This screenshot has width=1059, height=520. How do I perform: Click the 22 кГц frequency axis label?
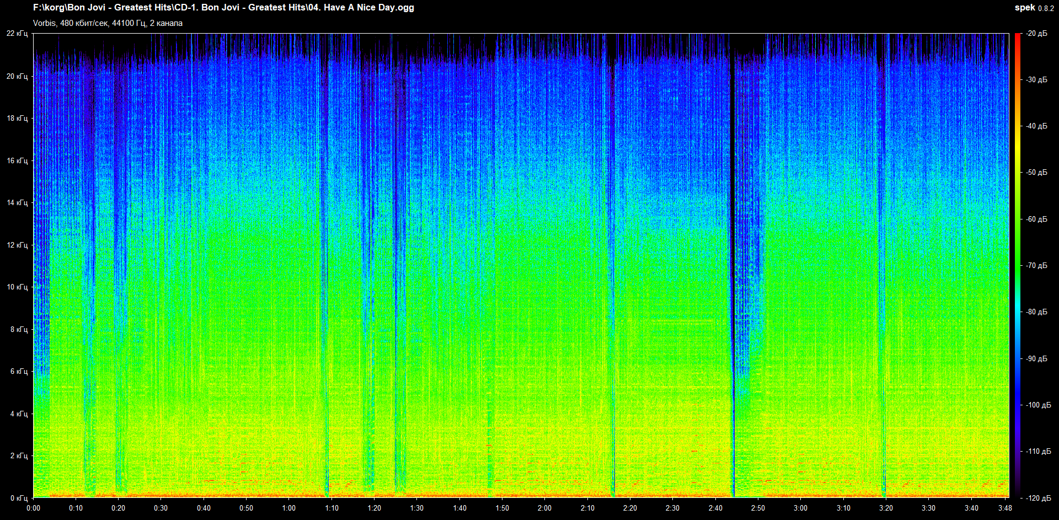(x=17, y=34)
